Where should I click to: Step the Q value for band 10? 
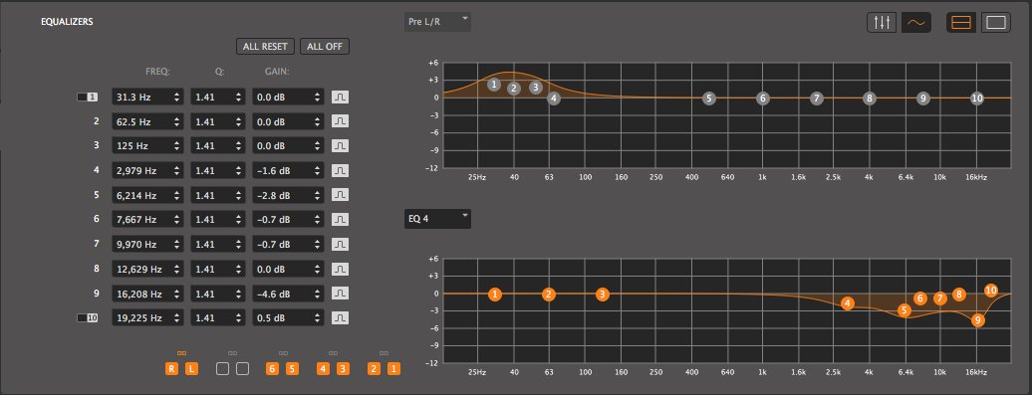238,318
